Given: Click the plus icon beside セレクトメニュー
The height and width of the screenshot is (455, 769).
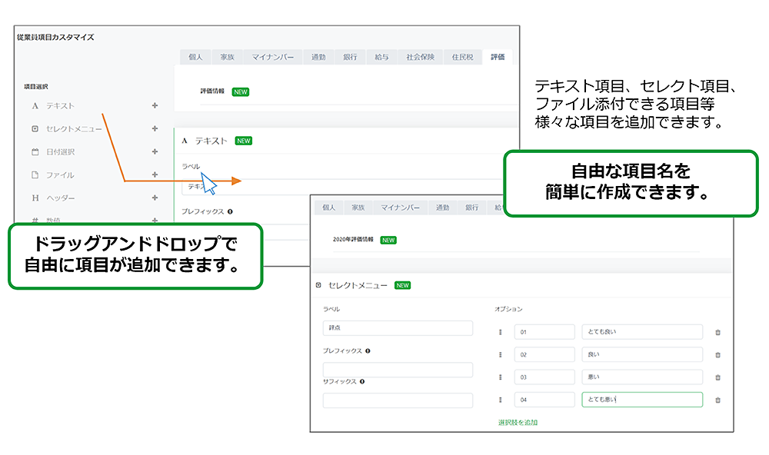Looking at the screenshot, I should click(x=155, y=129).
